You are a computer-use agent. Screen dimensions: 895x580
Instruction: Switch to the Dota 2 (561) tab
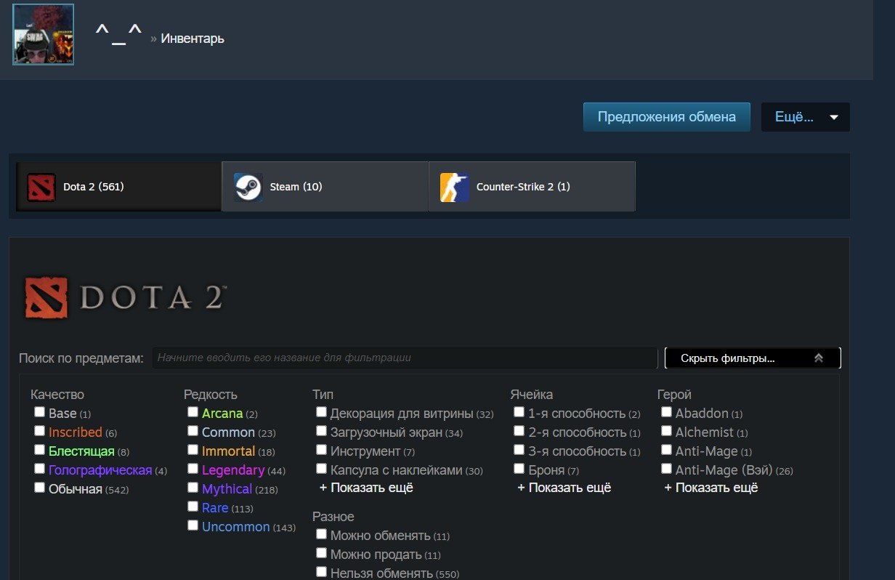(x=119, y=187)
